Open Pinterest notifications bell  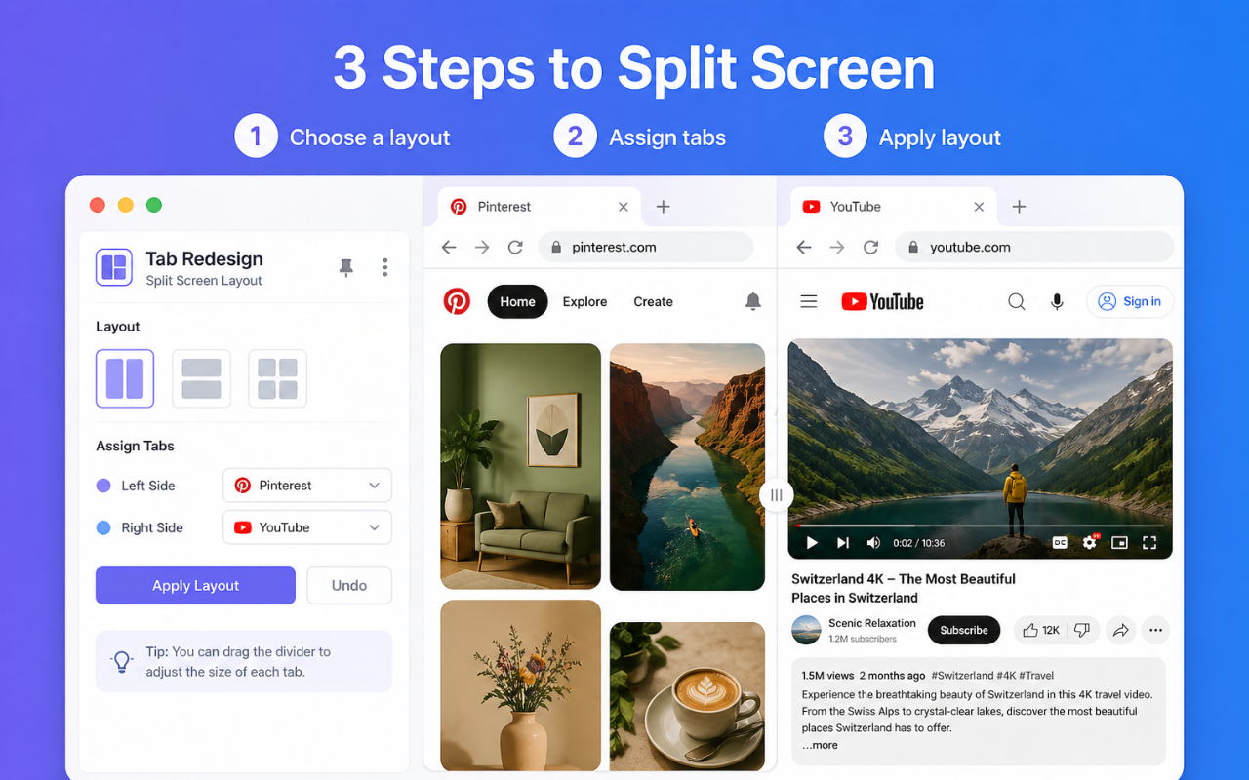(753, 302)
